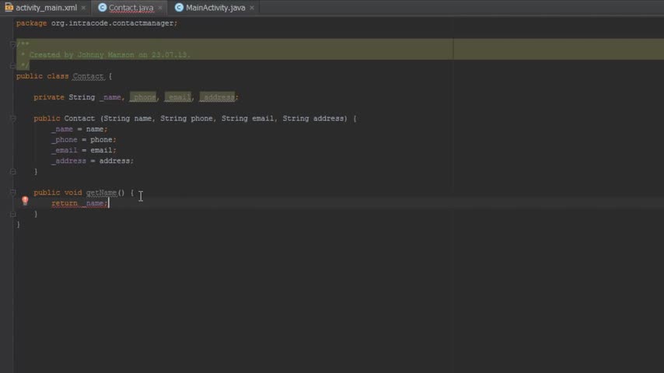Click '_address = address;' assignment line
Image resolution: width=664 pixels, height=373 pixels.
93,161
